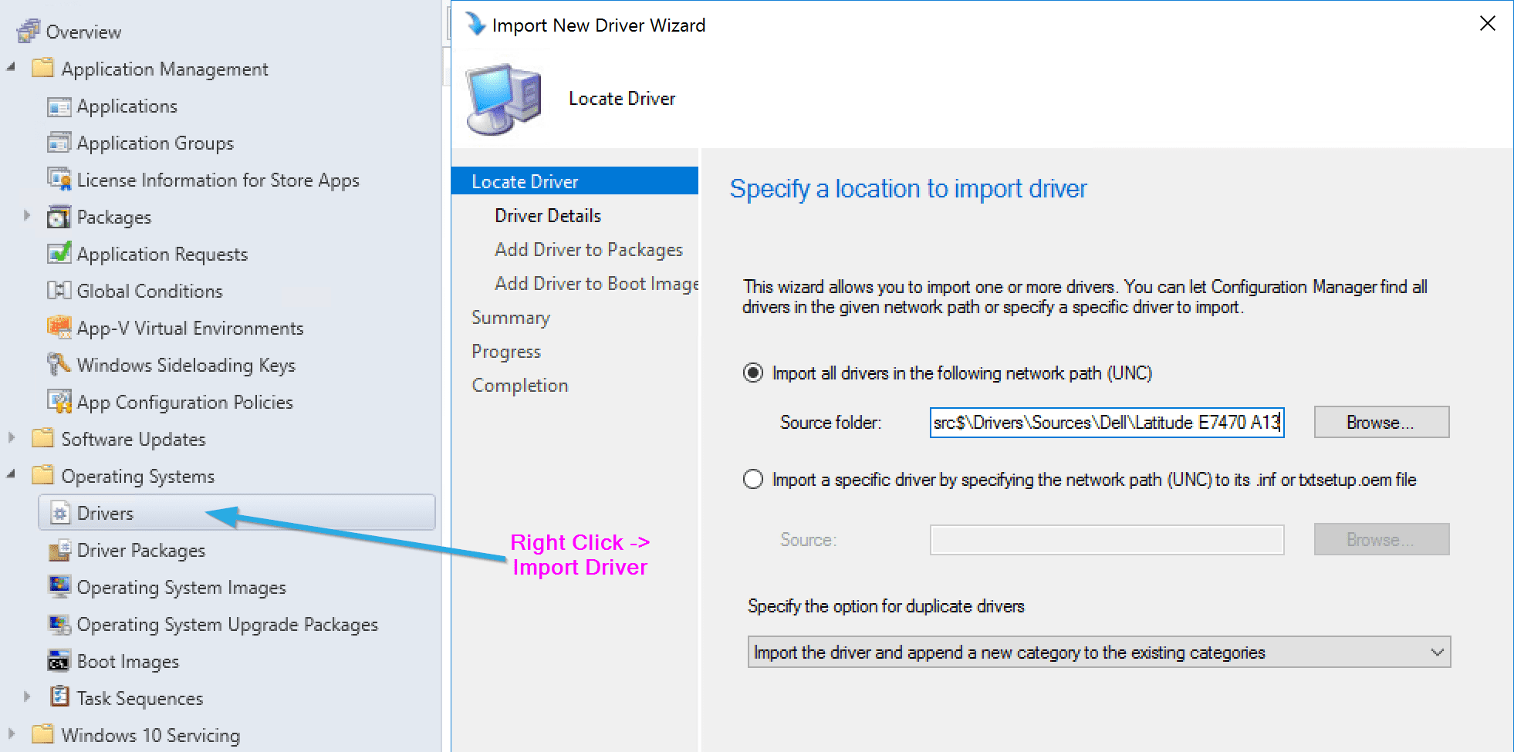Click Browse next to Source folder

tap(1381, 422)
